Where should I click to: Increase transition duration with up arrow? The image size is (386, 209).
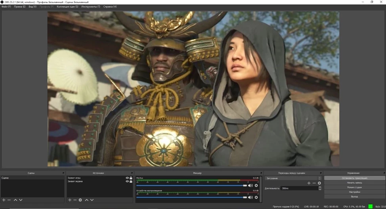(320, 187)
